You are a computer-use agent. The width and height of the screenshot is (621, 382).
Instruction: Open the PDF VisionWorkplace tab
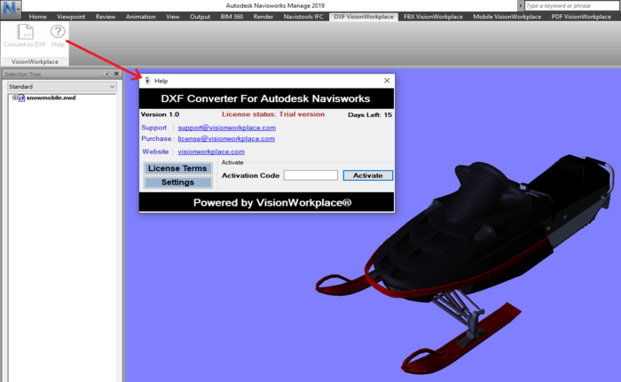click(x=581, y=17)
